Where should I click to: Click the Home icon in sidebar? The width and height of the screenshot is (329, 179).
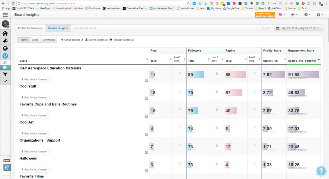tap(5, 34)
